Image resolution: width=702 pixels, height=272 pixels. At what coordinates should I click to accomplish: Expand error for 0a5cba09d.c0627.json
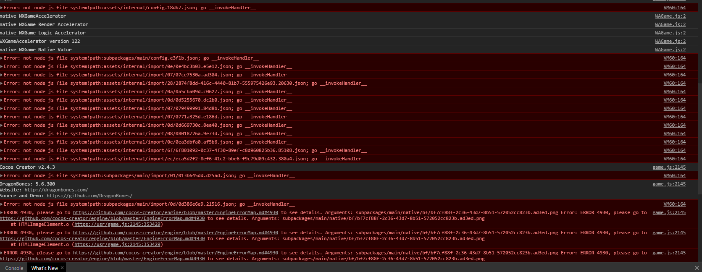[2, 92]
